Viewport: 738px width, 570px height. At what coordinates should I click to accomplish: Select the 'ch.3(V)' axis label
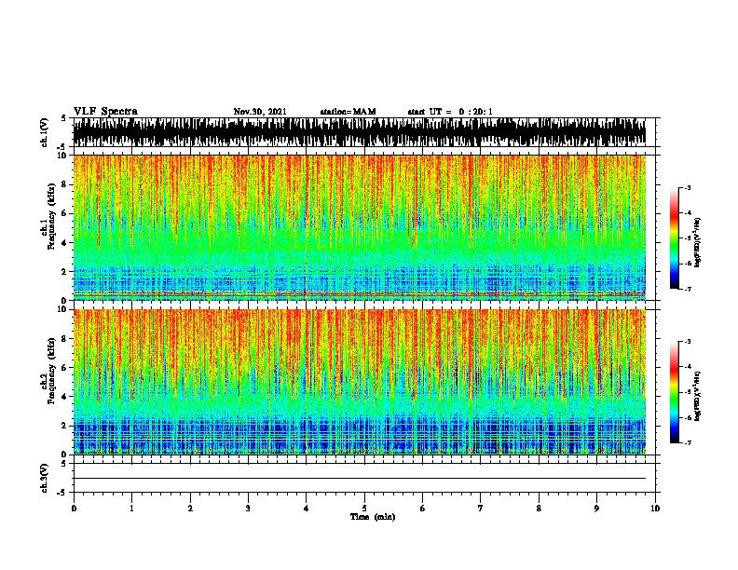point(45,478)
